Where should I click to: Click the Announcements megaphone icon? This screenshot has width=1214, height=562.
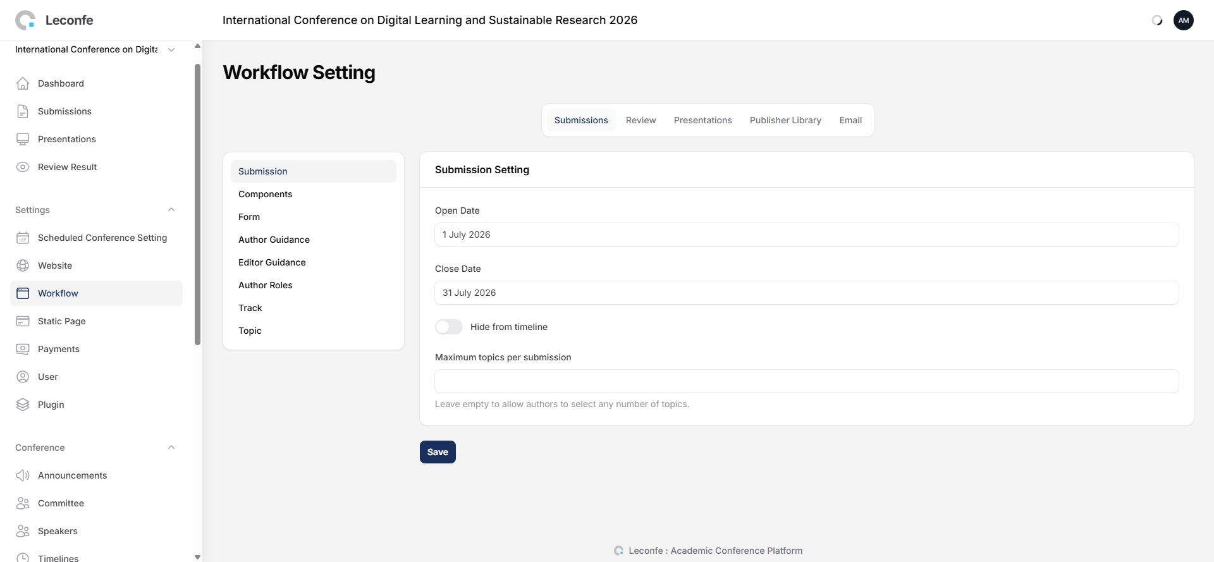pos(23,475)
